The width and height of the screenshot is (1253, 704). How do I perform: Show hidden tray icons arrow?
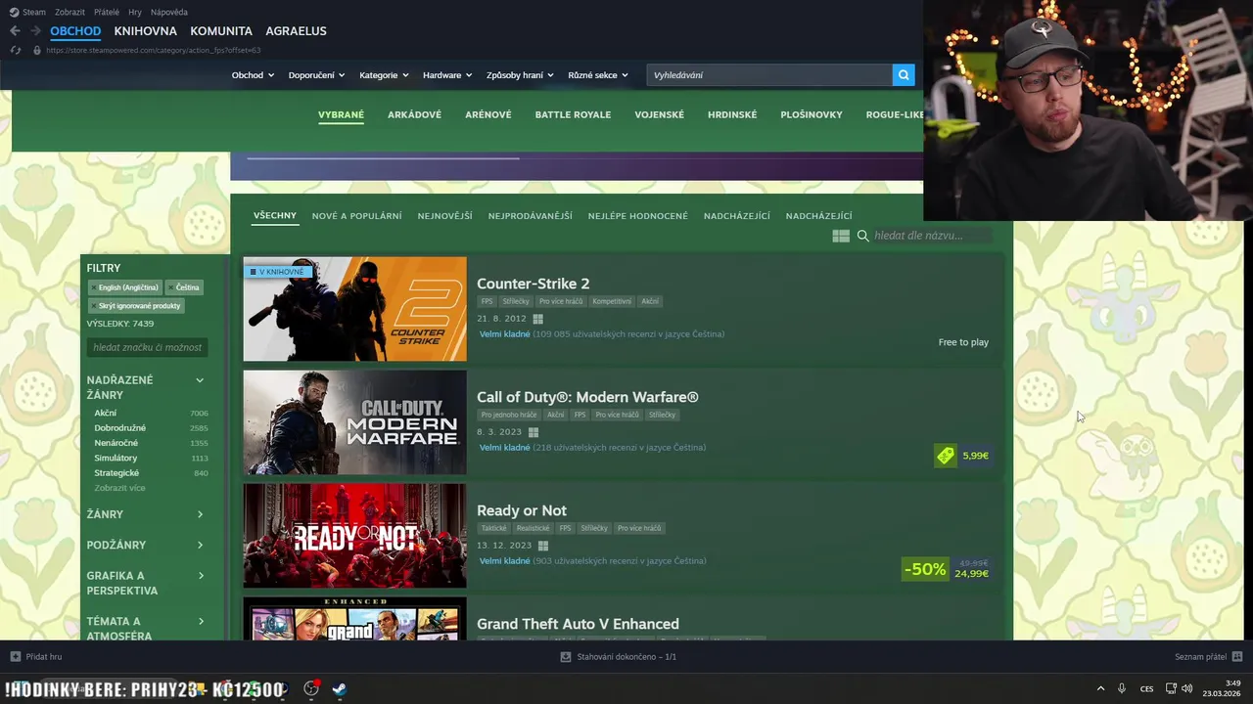click(x=1100, y=688)
